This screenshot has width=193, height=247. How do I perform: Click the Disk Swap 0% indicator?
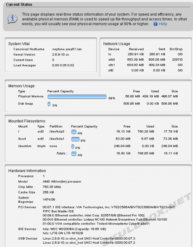point(49,104)
